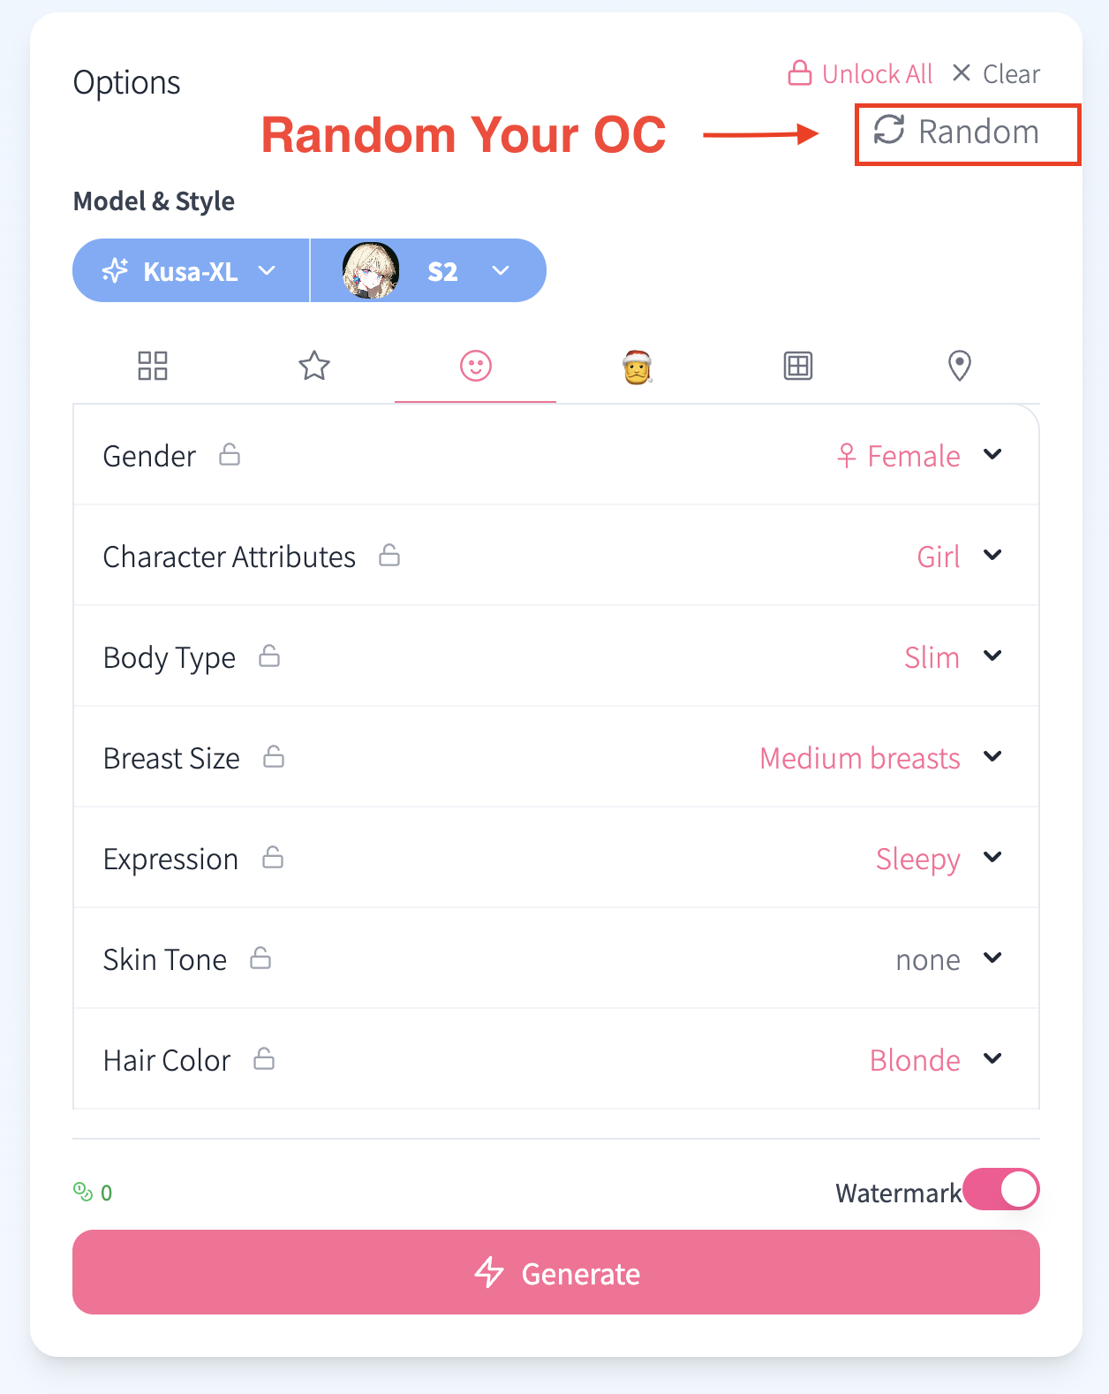Clear all options with Clear
Screen dimensions: 1109x1394
pyautogui.click(x=996, y=73)
